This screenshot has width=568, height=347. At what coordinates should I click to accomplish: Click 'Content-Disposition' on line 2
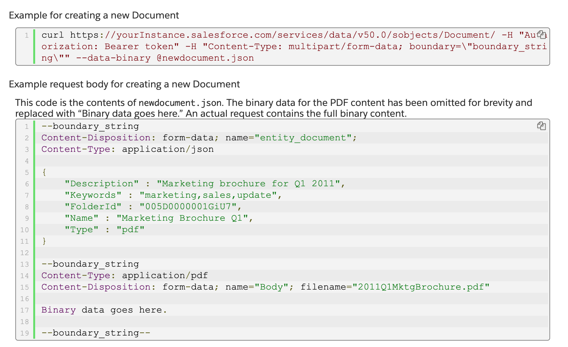96,138
